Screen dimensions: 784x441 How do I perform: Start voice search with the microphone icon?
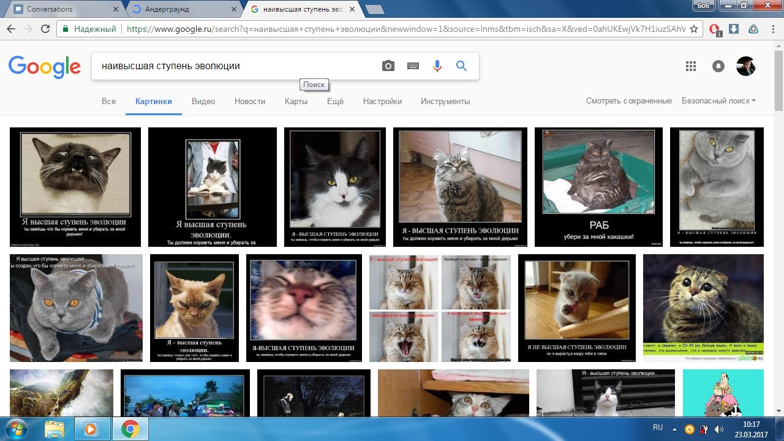437,66
